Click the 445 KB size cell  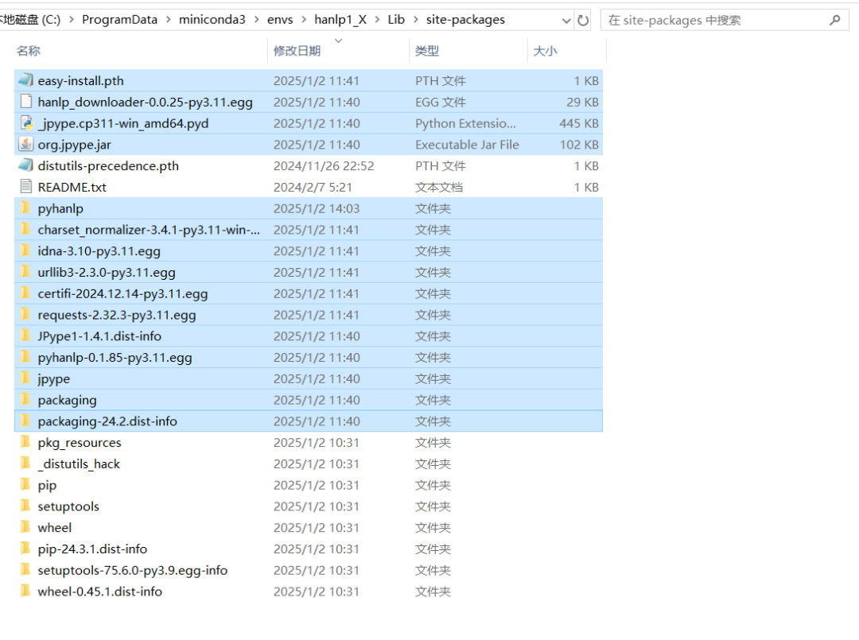click(x=578, y=124)
